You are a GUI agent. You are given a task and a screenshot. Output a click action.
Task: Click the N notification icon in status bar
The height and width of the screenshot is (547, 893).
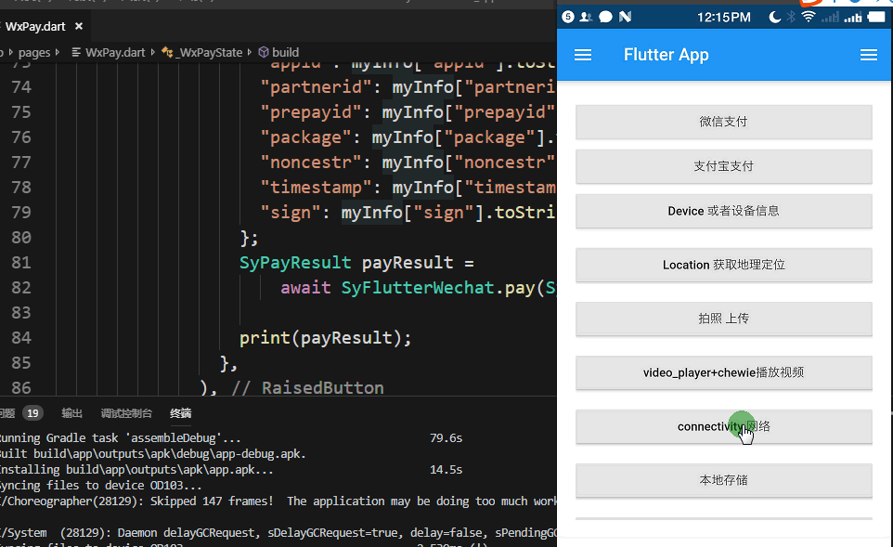pyautogui.click(x=625, y=17)
